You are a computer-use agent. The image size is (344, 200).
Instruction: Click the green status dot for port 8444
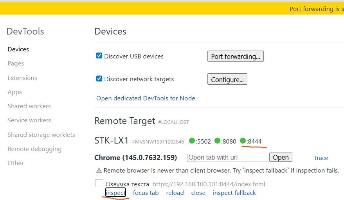243,141
